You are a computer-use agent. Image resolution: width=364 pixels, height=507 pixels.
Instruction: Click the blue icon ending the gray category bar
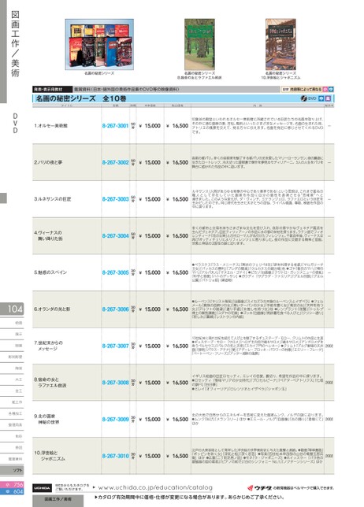331,89
